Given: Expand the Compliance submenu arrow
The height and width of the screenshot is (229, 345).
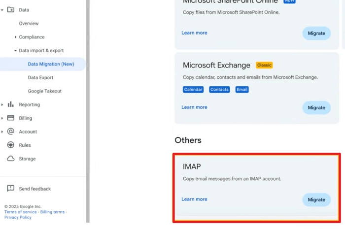Looking at the screenshot, I should pyautogui.click(x=15, y=37).
